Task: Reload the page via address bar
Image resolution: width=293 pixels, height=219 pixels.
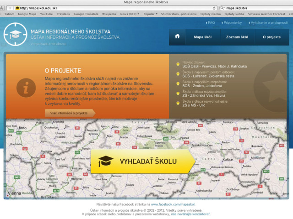Action: click(x=214, y=8)
